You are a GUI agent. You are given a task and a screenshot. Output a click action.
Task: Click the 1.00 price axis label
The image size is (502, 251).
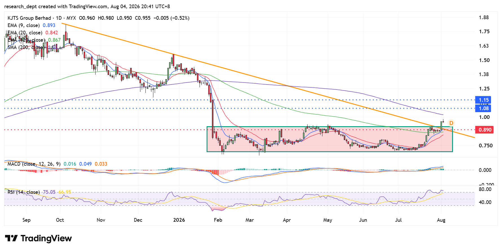coord(484,117)
